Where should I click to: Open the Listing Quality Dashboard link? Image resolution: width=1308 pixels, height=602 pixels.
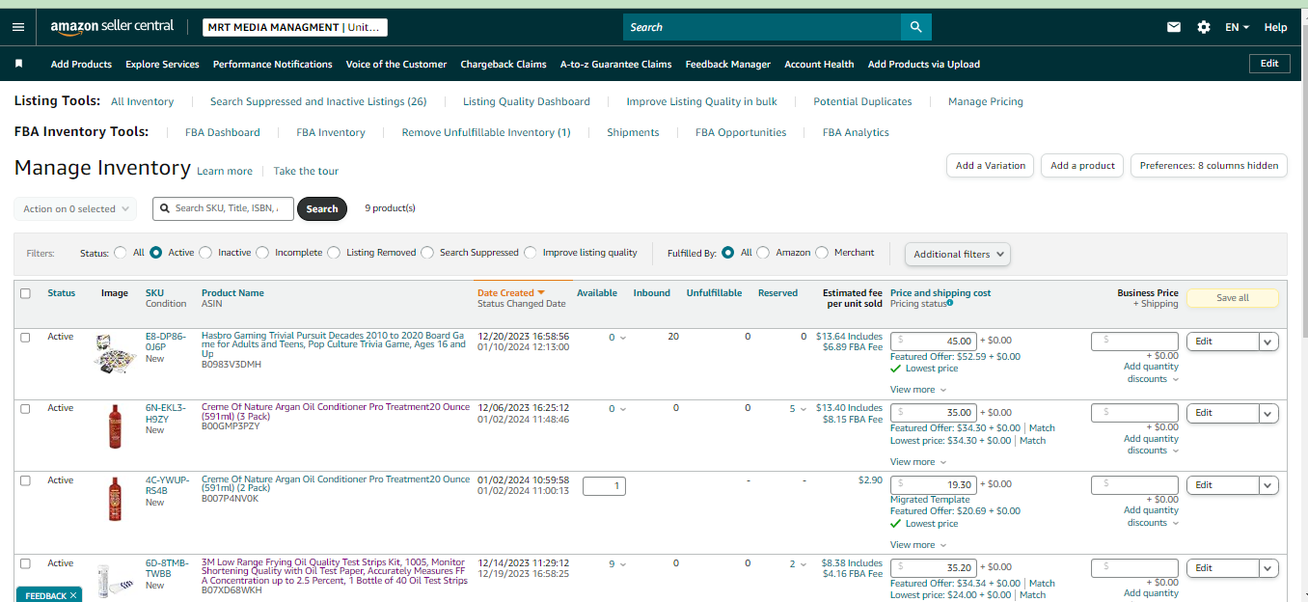tap(527, 101)
